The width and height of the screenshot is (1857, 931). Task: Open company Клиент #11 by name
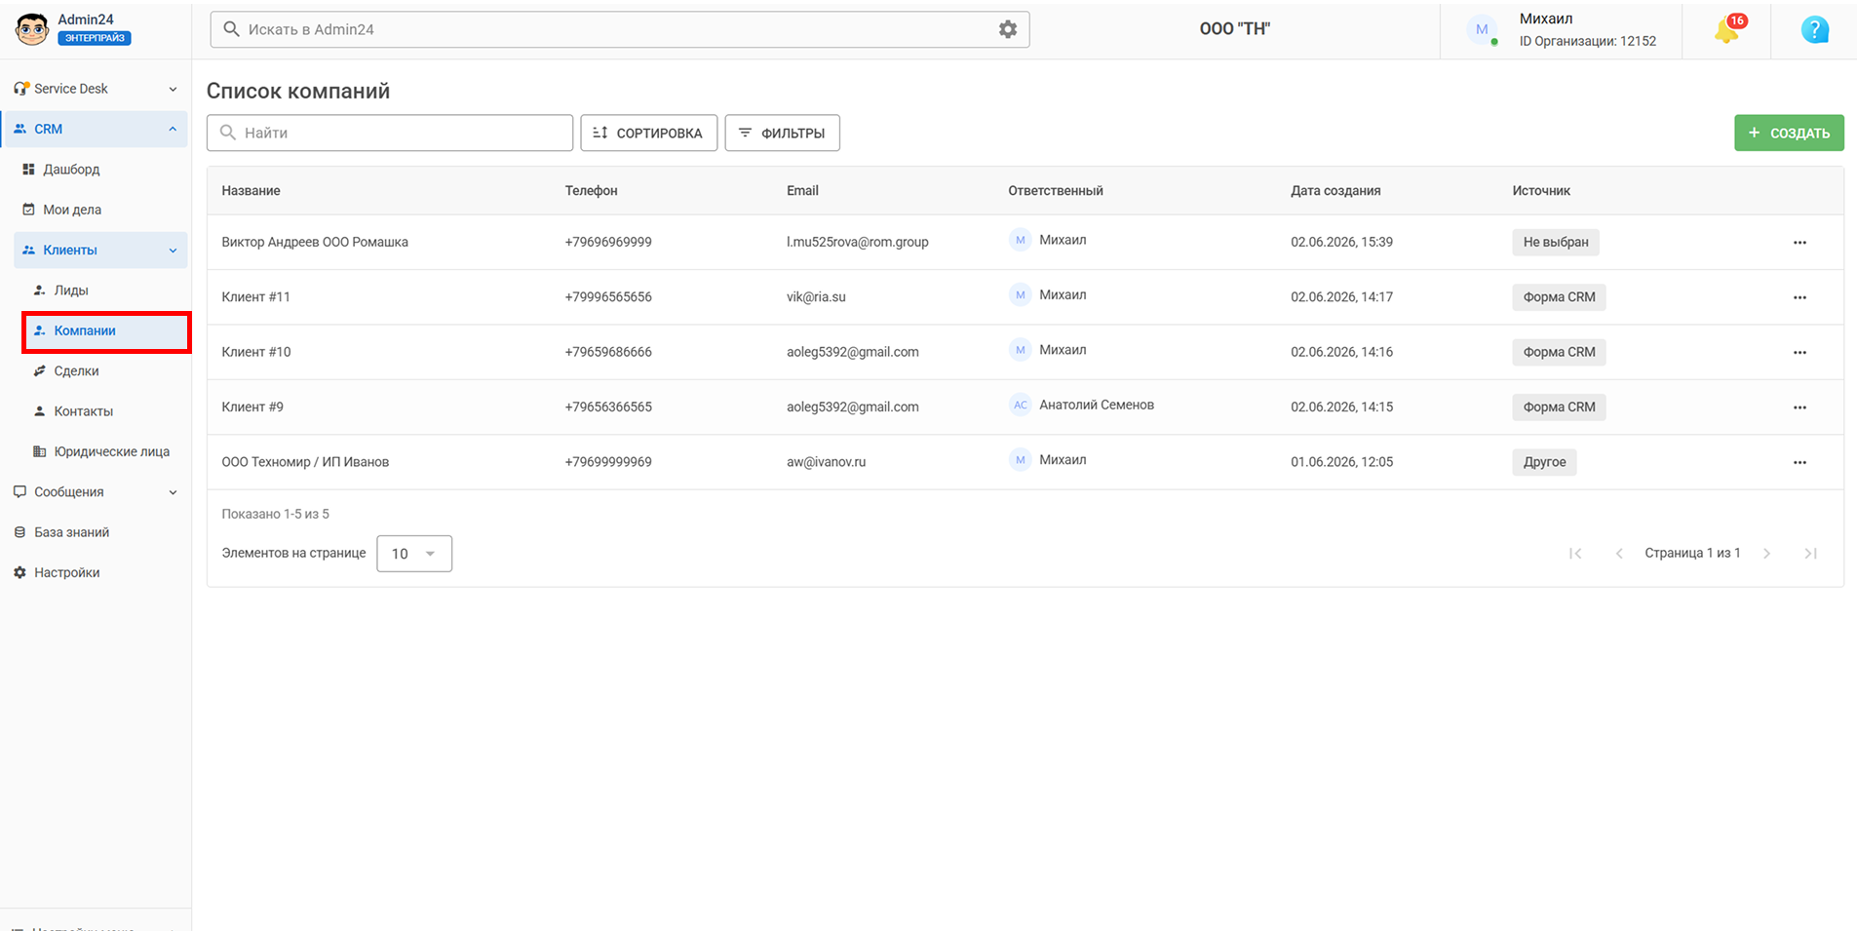255,297
